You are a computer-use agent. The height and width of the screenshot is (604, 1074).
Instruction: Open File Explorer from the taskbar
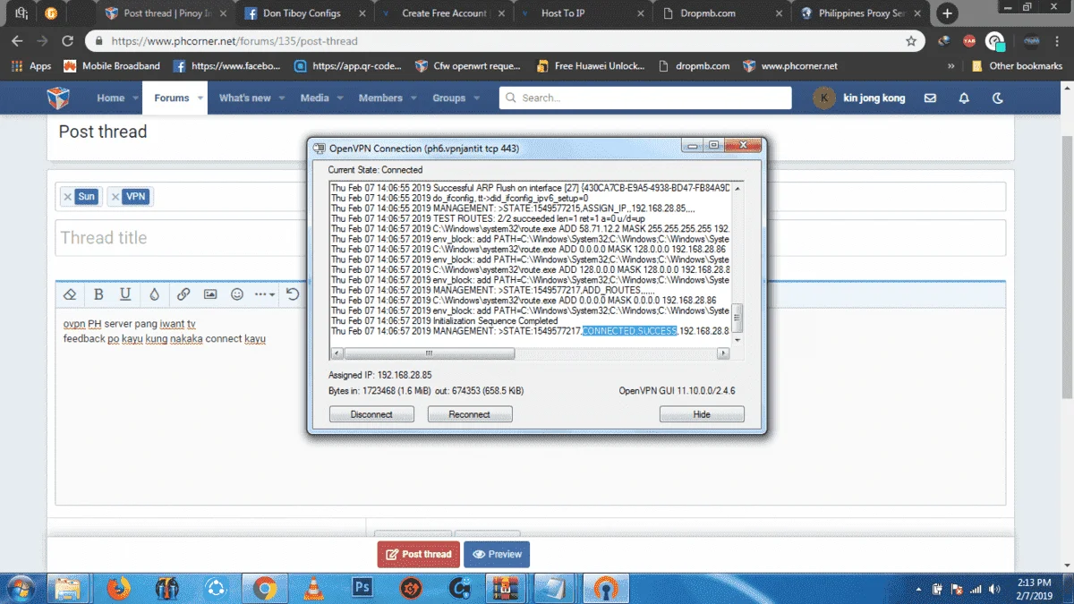point(70,588)
